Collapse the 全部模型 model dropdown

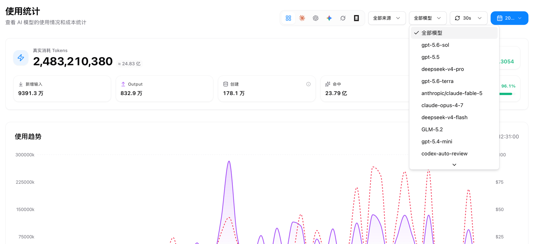428,18
